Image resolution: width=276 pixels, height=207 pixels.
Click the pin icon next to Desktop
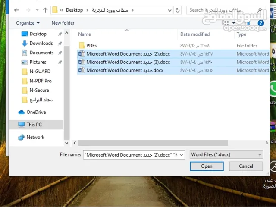[60, 34]
